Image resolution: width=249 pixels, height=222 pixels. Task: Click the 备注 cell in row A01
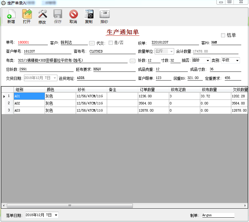(x=122, y=96)
